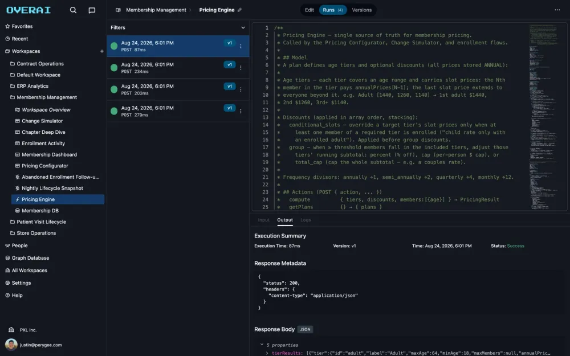Expand the Default Workspace folder
The image size is (570, 356).
38,75
